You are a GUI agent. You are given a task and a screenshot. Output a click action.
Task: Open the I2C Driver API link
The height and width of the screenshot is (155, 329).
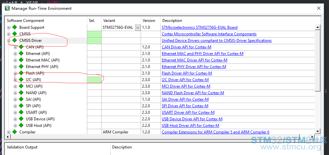click(x=185, y=80)
